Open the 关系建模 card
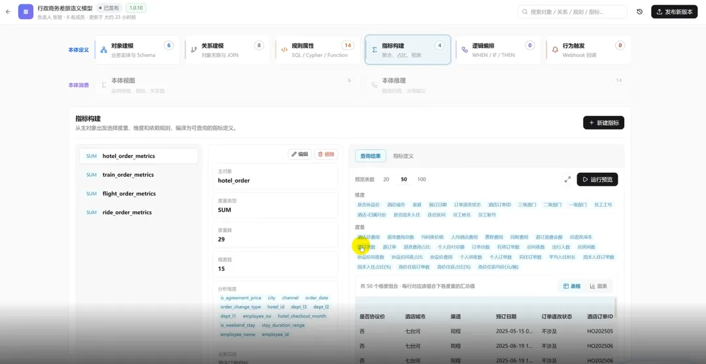Viewport: 706px width, 364px height. point(227,50)
